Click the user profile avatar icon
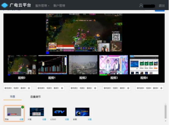Viewport: 169px width, 125px height. point(141,5)
